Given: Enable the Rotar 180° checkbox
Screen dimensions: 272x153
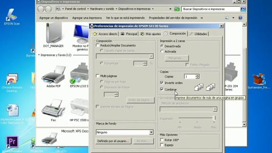Looking at the screenshot, I should click(x=161, y=140).
